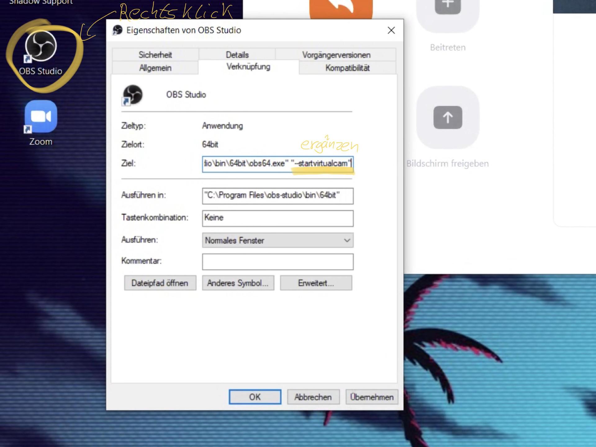Click the Zoom desktop shortcut icon
Image resolution: width=596 pixels, height=447 pixels.
41,116
